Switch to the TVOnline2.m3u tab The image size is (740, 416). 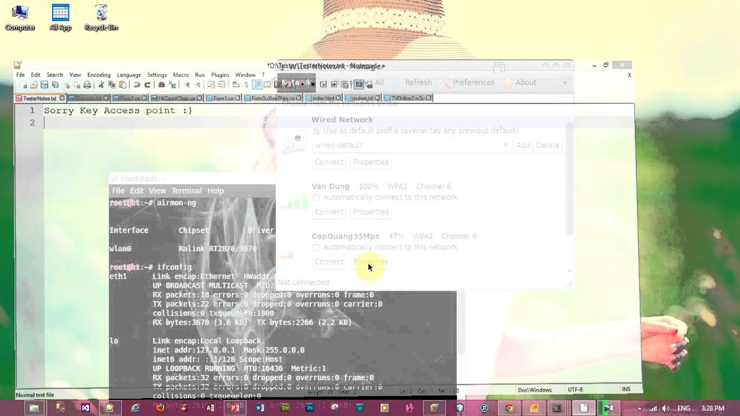[408, 98]
